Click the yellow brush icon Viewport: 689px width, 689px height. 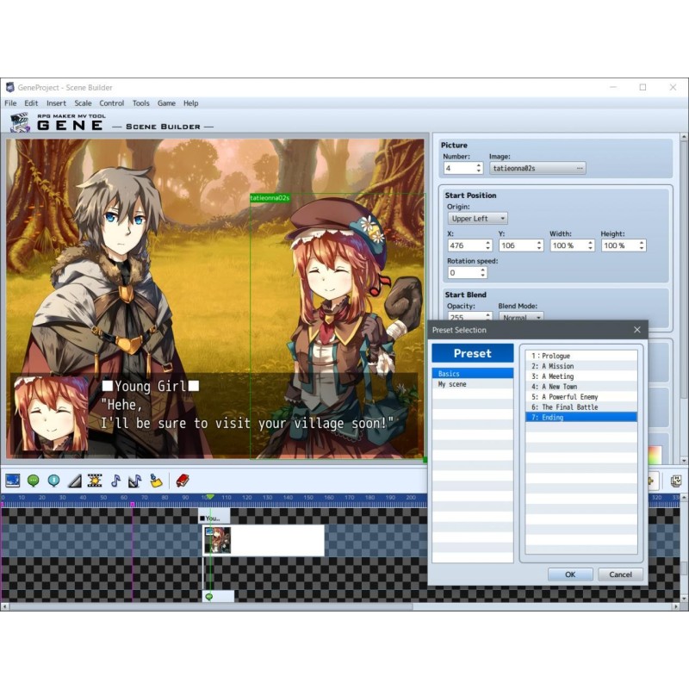tap(156, 481)
